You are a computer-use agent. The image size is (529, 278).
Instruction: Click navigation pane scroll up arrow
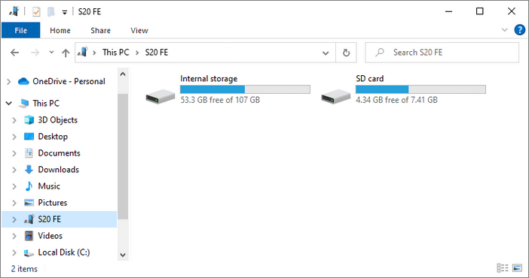coord(123,74)
